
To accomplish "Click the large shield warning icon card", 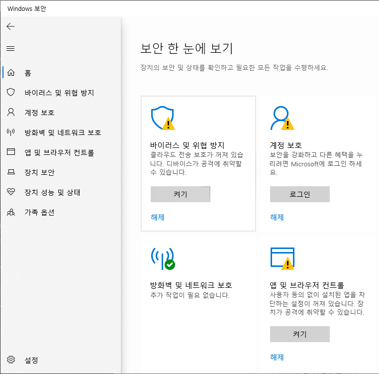I will (163, 118).
